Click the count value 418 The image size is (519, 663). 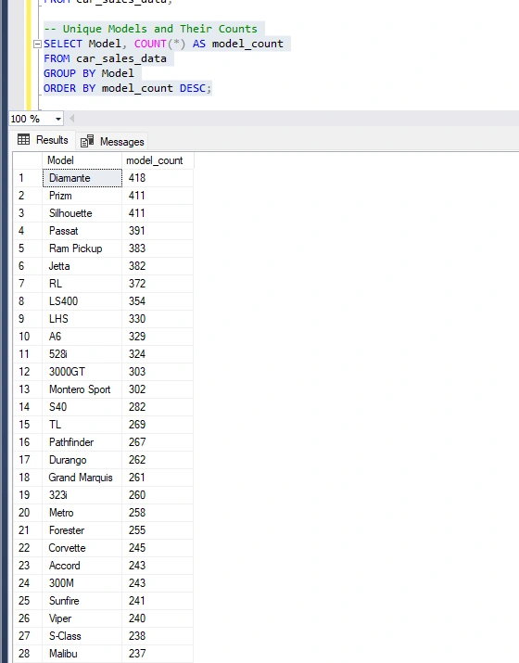158,178
